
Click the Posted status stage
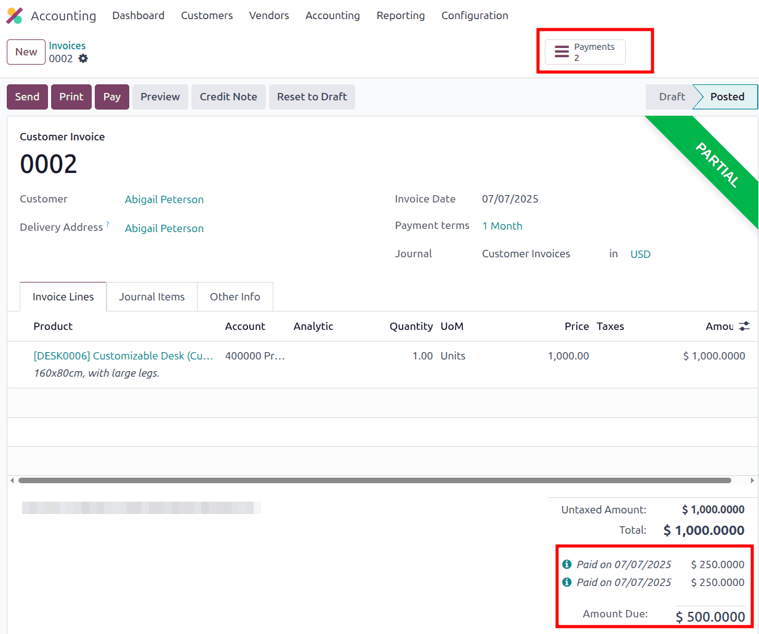pyautogui.click(x=727, y=97)
